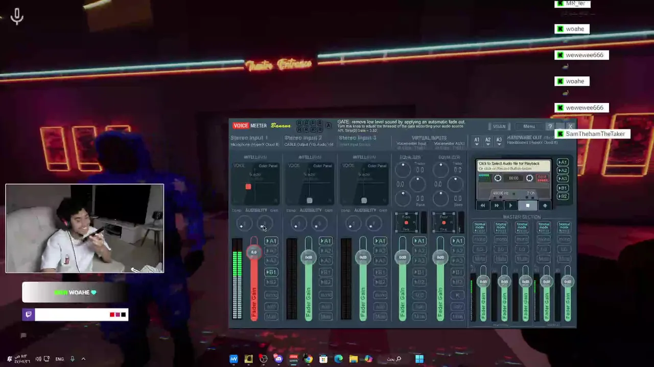Click Bass knob of first virtual input equalizer

tap(403, 197)
